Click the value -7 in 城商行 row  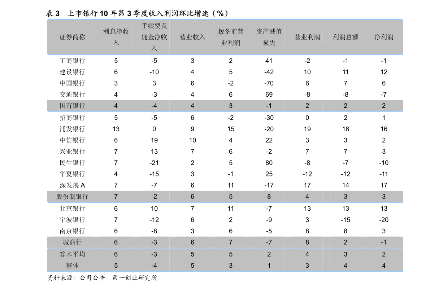pos(269,242)
